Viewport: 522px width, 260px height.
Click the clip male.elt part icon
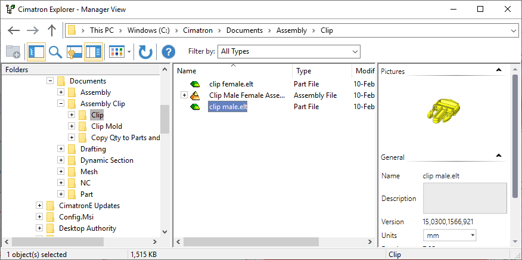[195, 107]
